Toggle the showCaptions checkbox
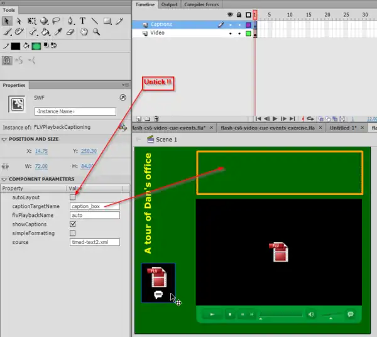 (x=73, y=224)
